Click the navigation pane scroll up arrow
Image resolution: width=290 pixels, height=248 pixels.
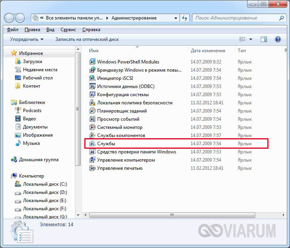click(78, 49)
